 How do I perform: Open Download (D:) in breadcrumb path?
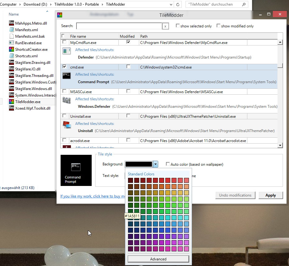[x=35, y=4]
